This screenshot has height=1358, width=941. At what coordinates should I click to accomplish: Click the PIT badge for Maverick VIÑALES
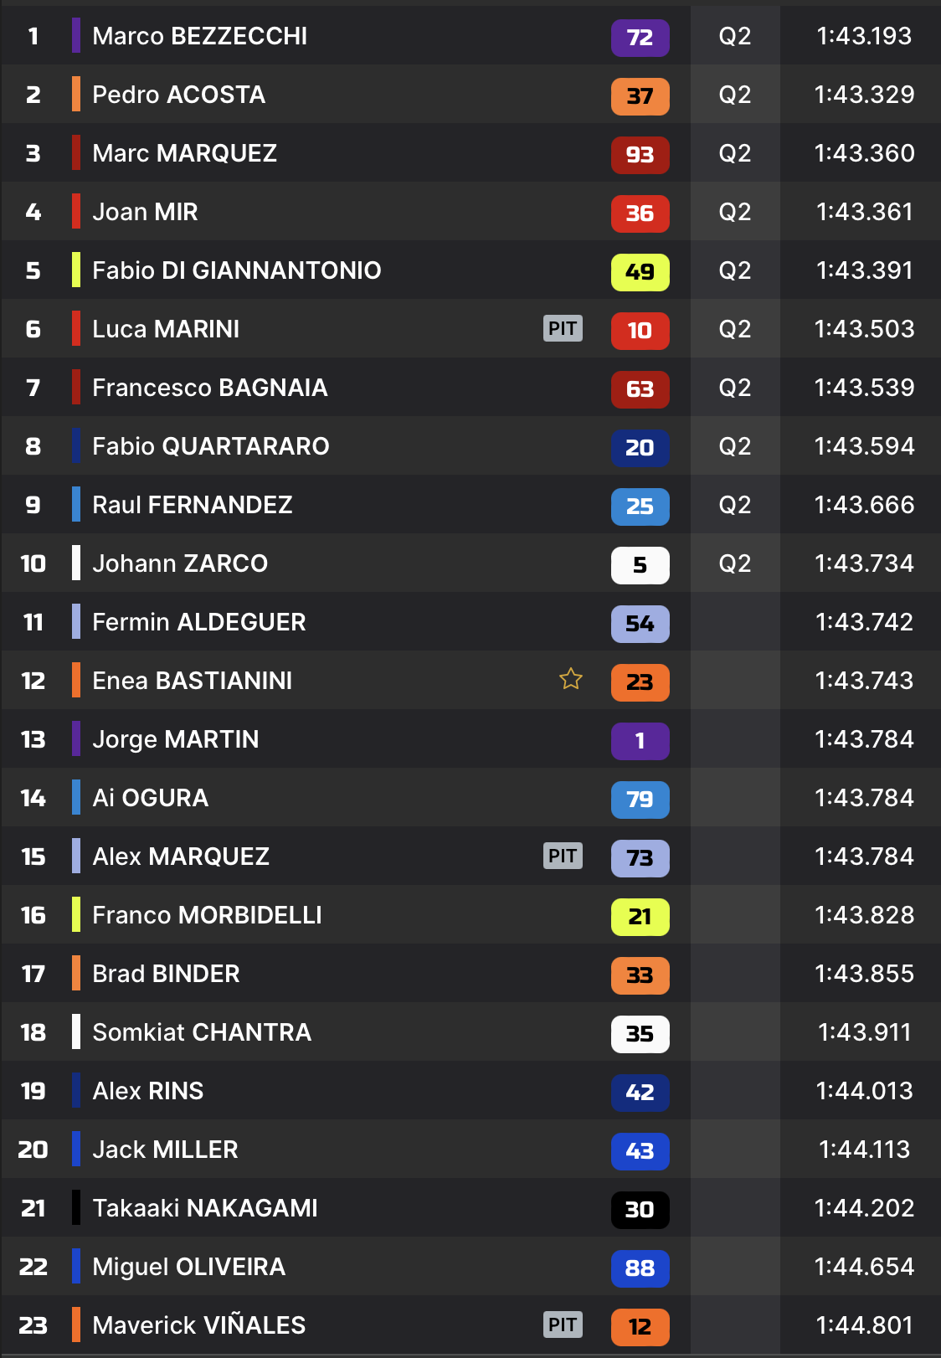563,1325
